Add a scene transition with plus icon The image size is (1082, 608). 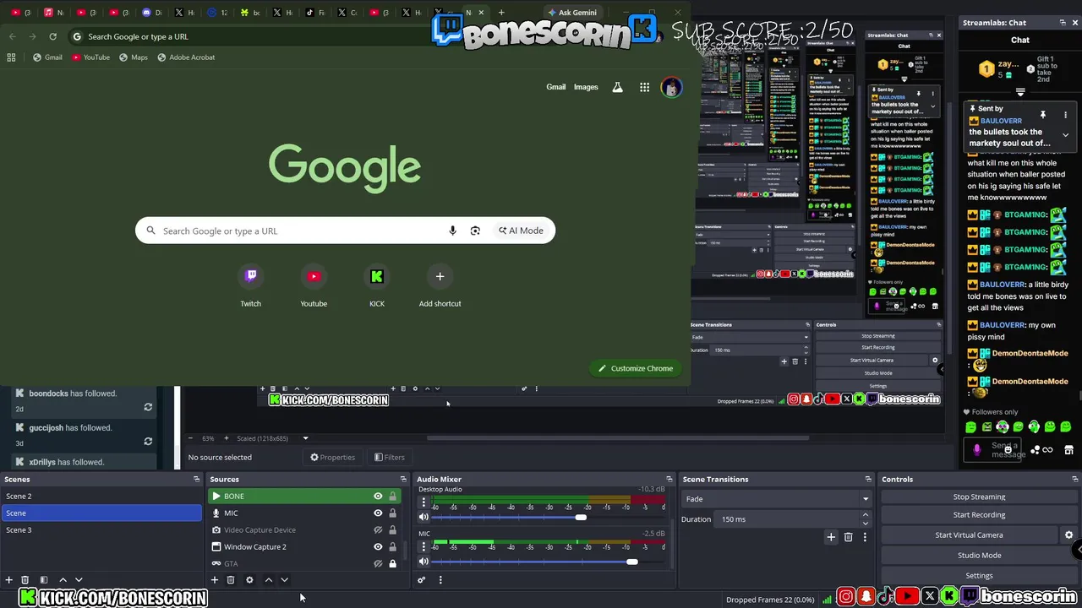tap(831, 537)
